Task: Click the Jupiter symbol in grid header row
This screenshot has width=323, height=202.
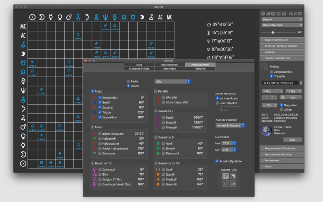Action: (x=78, y=17)
